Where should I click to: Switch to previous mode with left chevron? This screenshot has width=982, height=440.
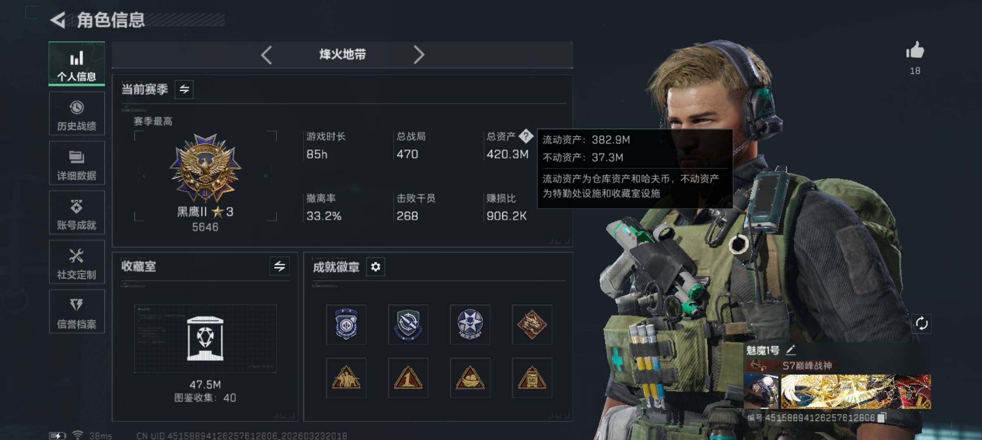[266, 55]
